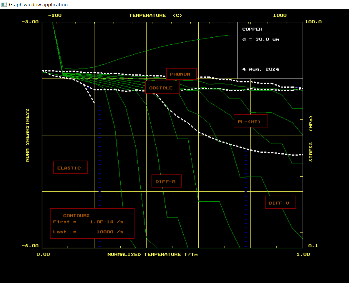Click the 100.0 right axis value
The width and height of the screenshot is (349, 283).
pyautogui.click(x=313, y=22)
